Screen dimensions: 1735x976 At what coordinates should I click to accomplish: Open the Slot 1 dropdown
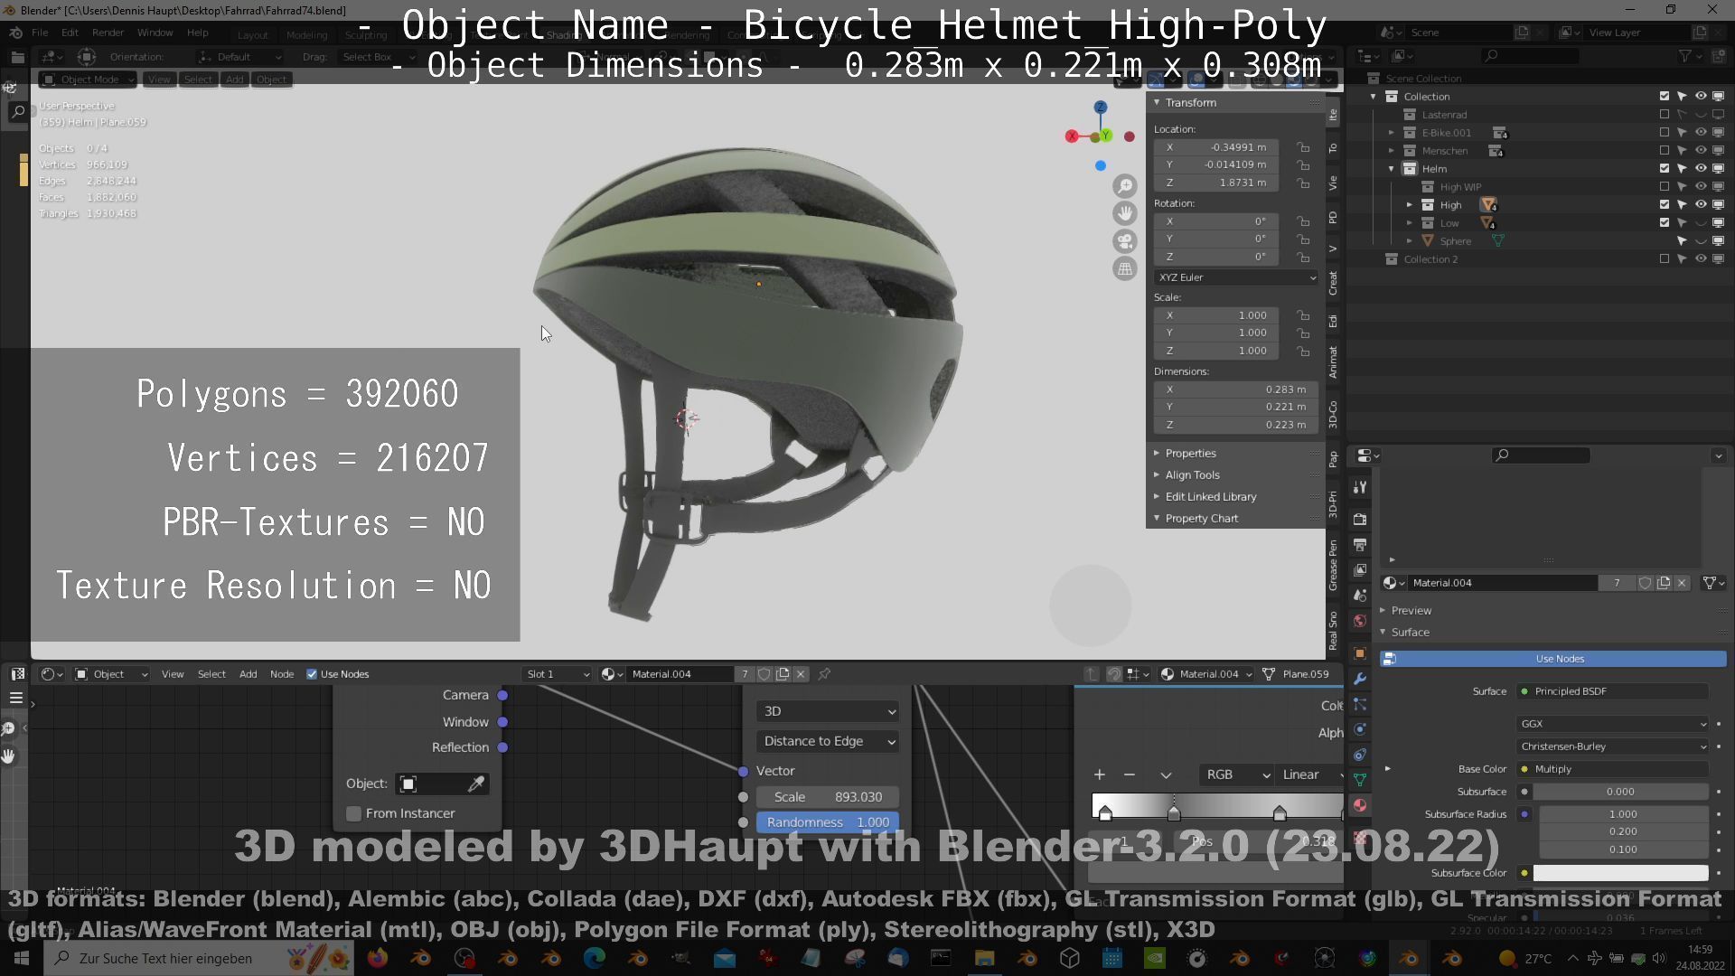click(558, 674)
